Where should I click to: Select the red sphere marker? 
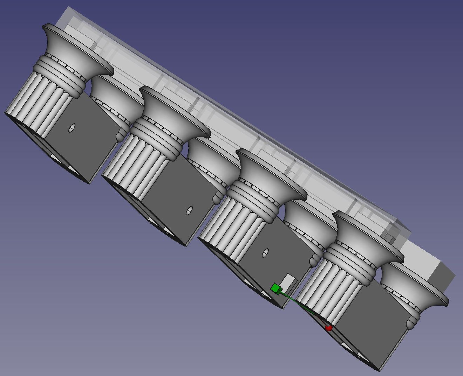(x=328, y=328)
